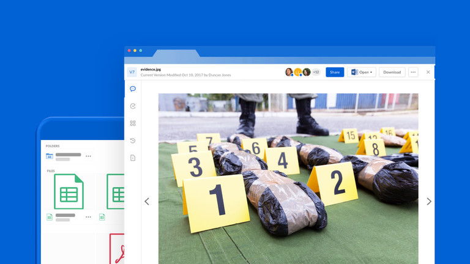Go to the previous image with left arrow

[x=146, y=202]
